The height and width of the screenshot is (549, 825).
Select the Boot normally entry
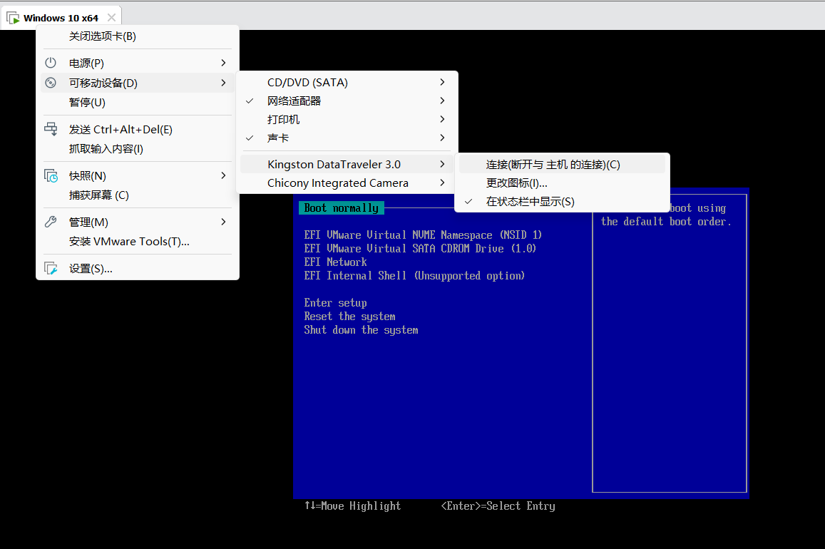[x=341, y=207]
